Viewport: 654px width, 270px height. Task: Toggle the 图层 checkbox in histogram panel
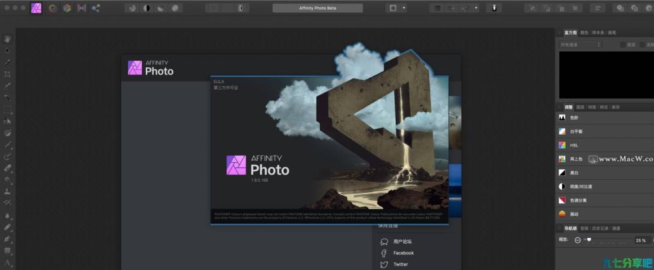click(623, 44)
